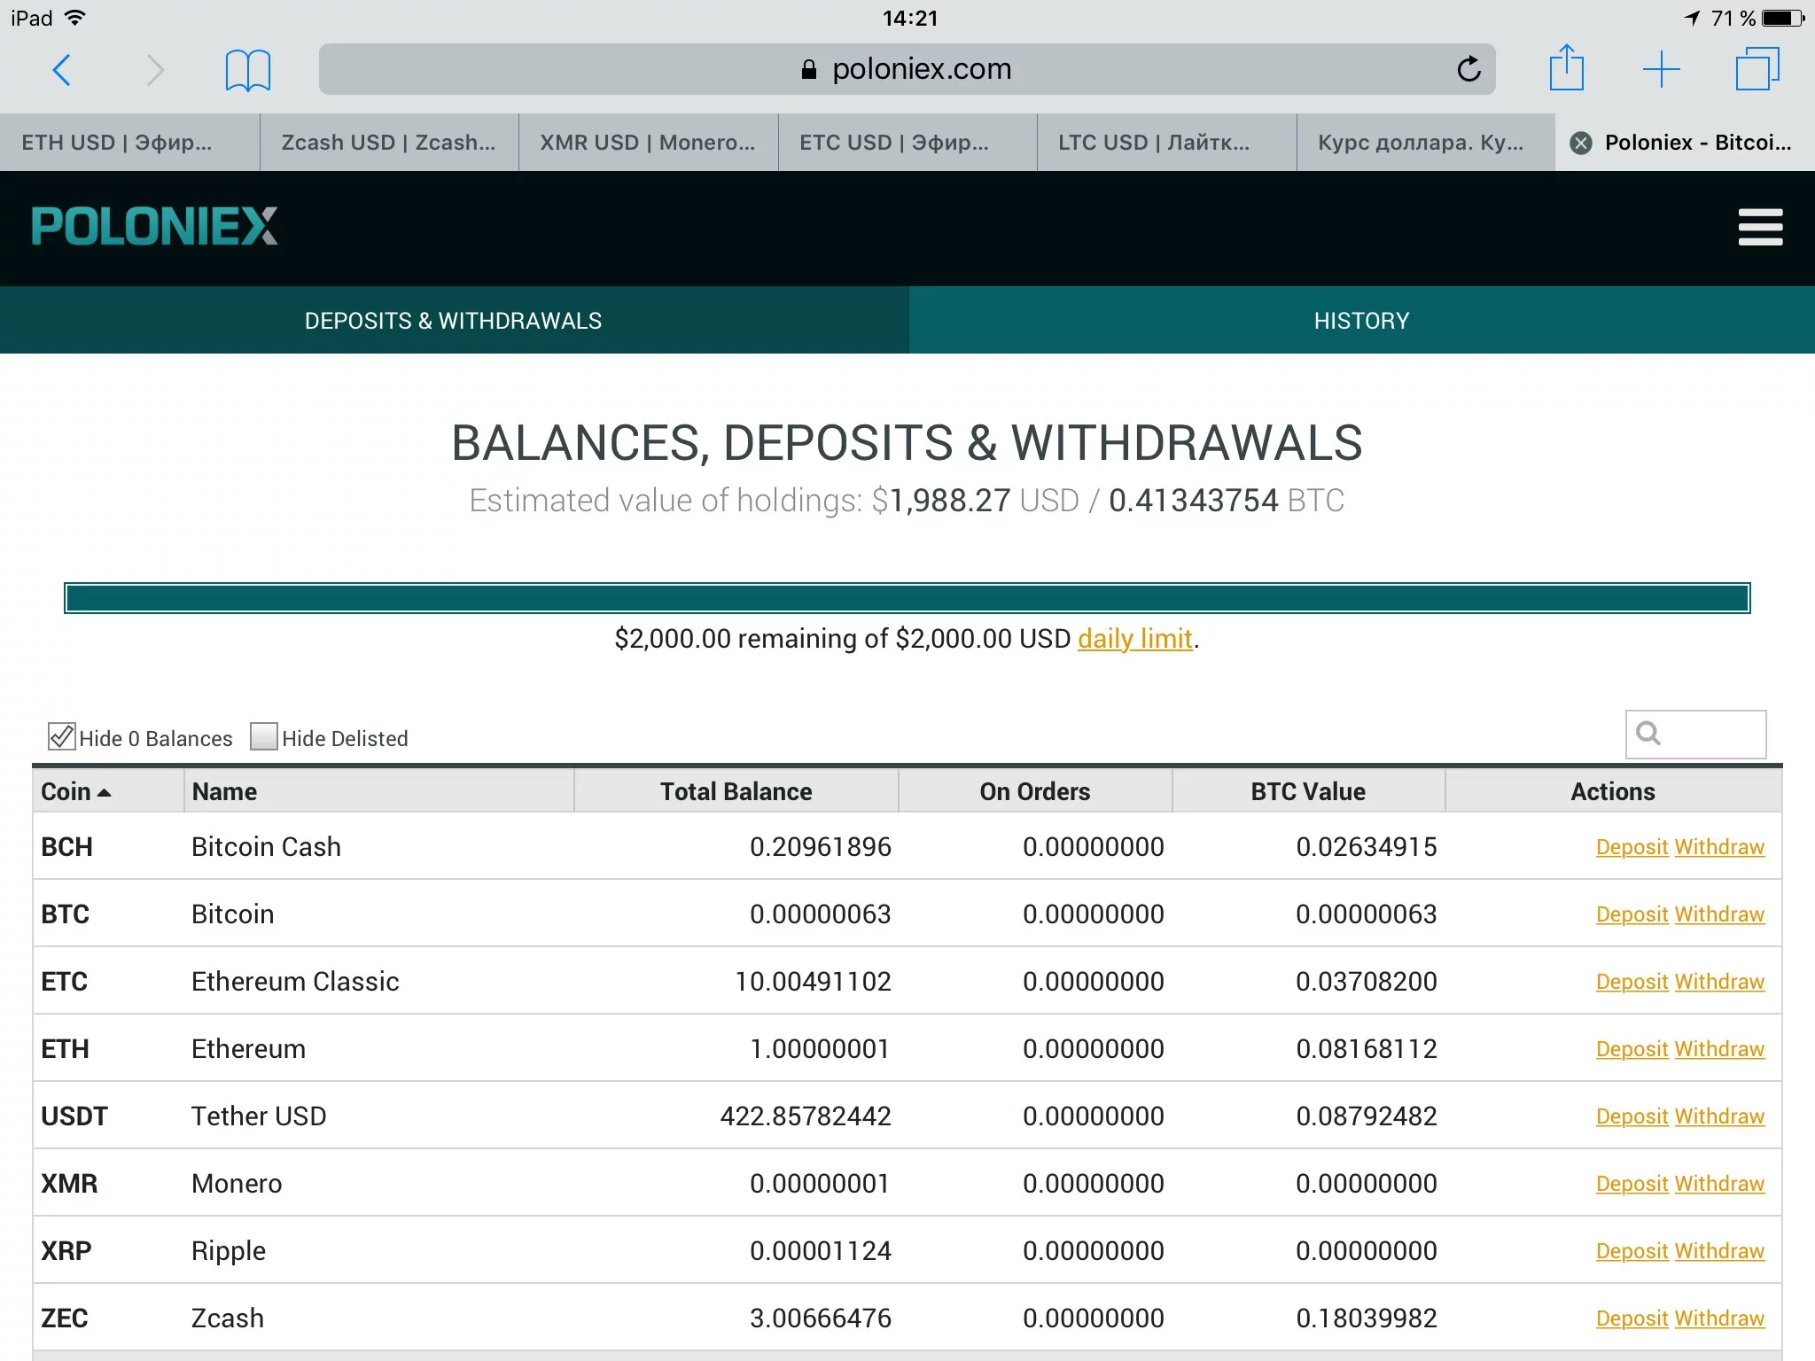Open the Safari bookmarks book icon
The image size is (1815, 1361).
247,70
